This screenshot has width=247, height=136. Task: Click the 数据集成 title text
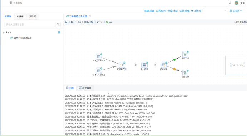click(x=17, y=3)
